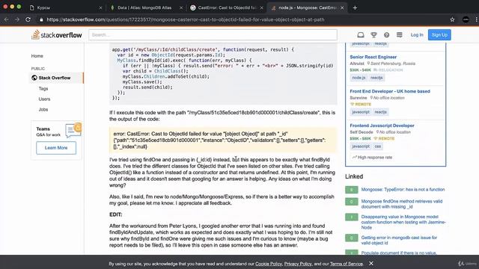Open the Frontend Javascript Developer job listing
This screenshot has height=269, width=479.
[x=382, y=126]
